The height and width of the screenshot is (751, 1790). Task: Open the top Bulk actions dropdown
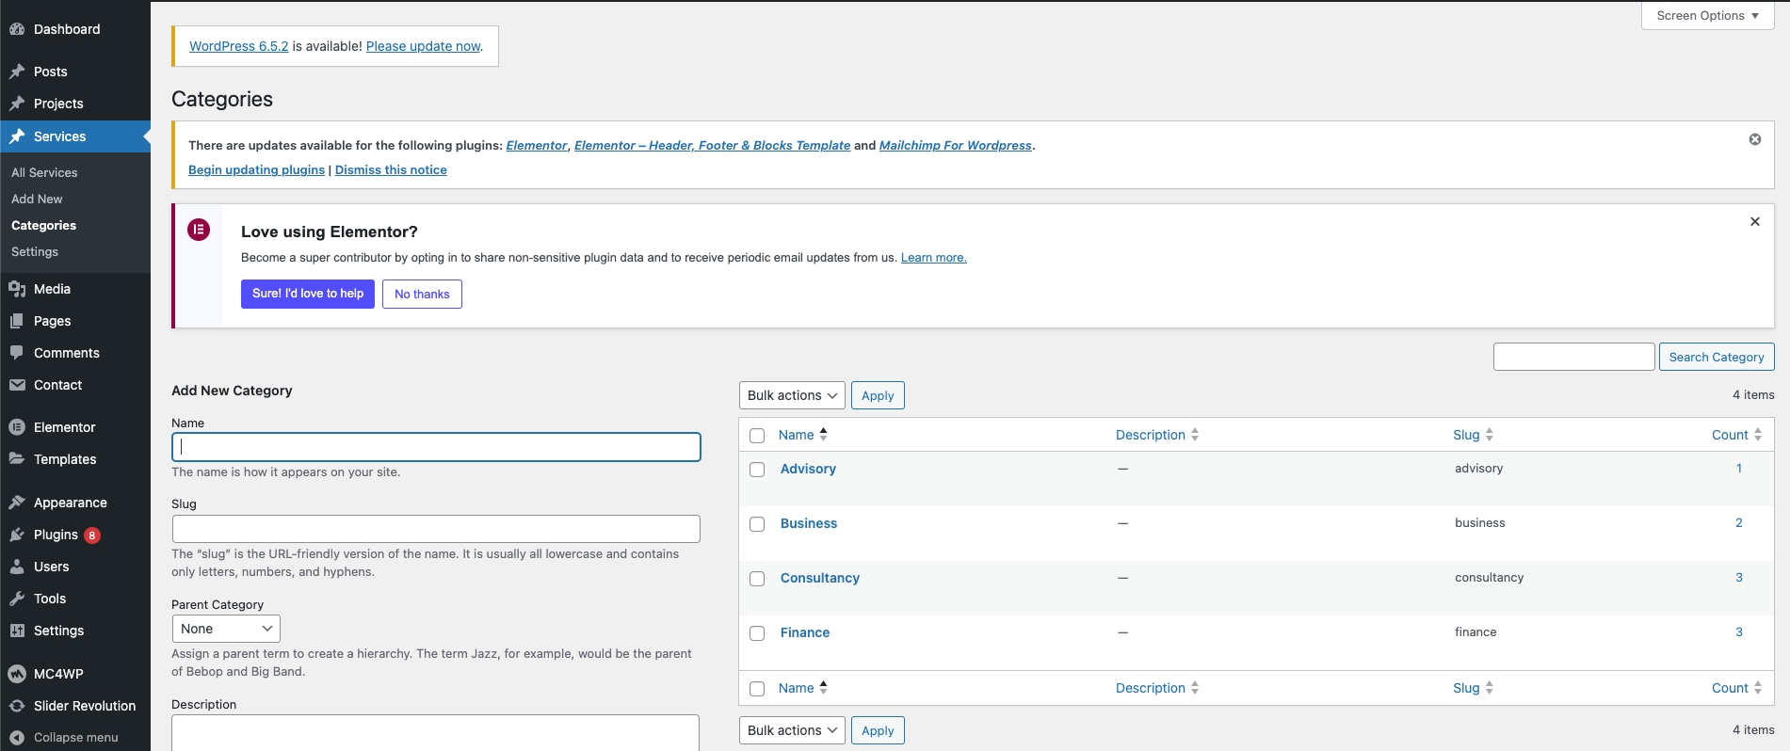pyautogui.click(x=792, y=395)
